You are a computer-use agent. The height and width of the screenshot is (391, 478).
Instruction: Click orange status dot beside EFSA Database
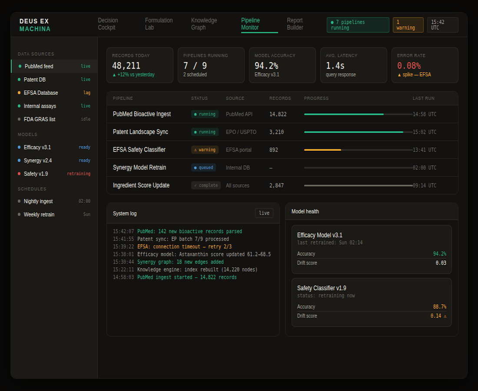[x=19, y=93]
